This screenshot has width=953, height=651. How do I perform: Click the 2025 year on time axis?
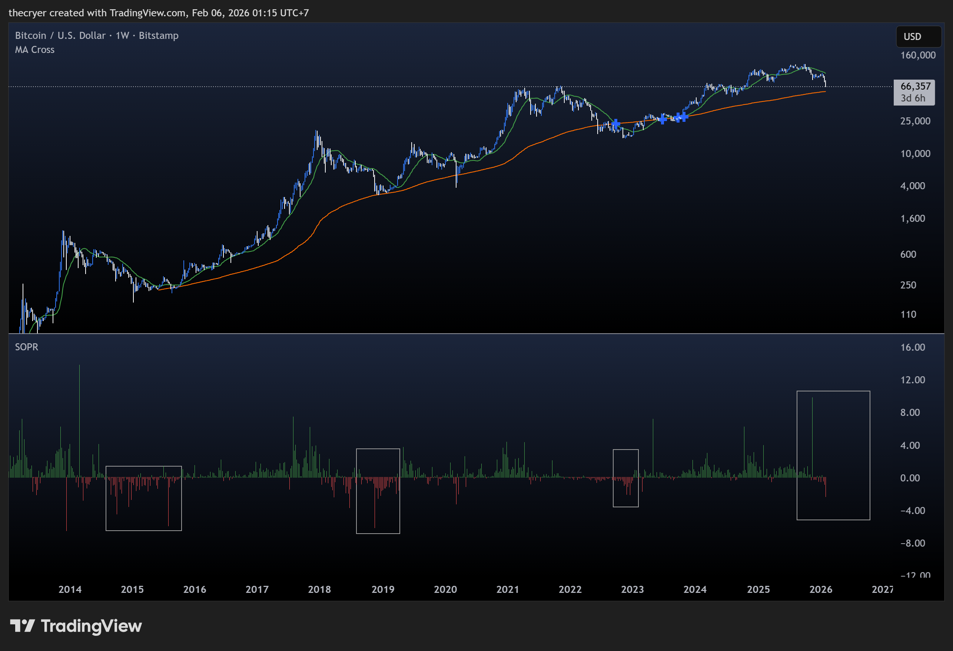pos(758,589)
